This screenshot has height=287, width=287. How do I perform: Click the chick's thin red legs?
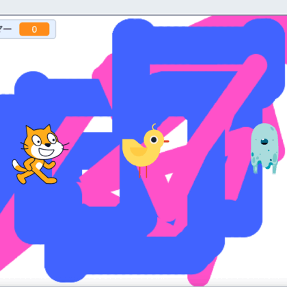tap(143, 172)
